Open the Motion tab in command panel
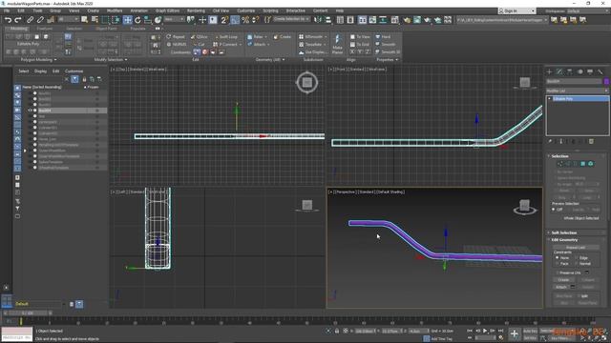Screen dimensions: 611x343 point(579,71)
